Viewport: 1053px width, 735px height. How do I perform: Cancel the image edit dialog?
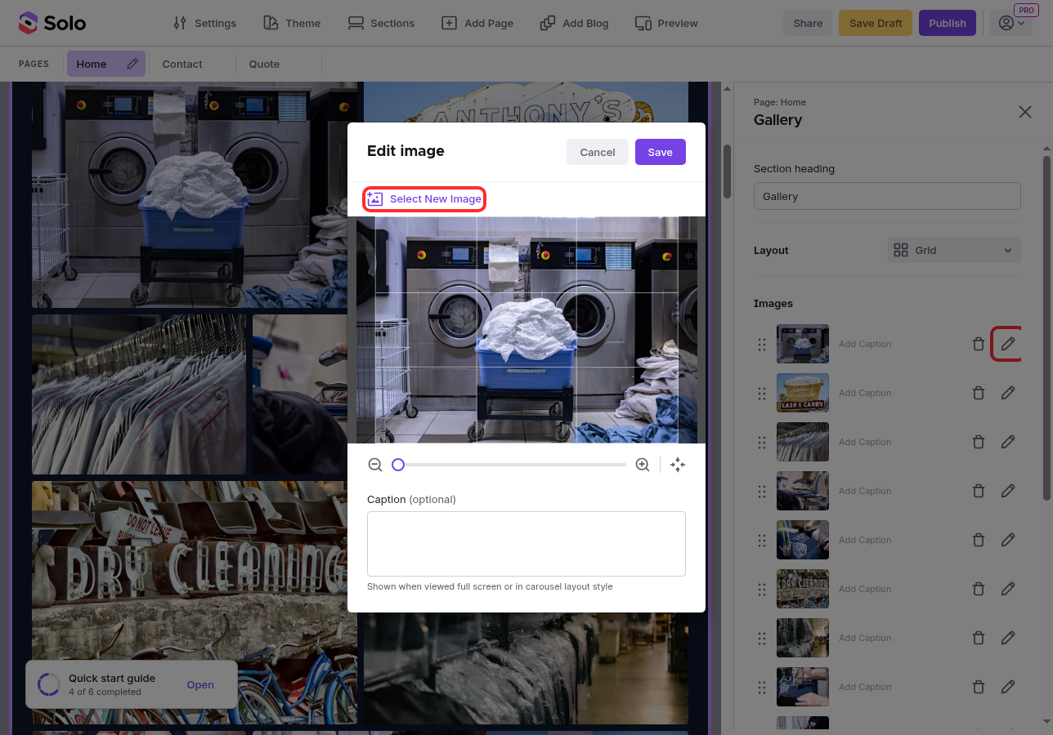tap(597, 152)
